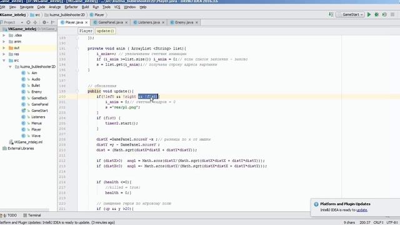The image size is (400, 225).
Task: Click the 200:37 cursor position indicator
Action: point(365,222)
